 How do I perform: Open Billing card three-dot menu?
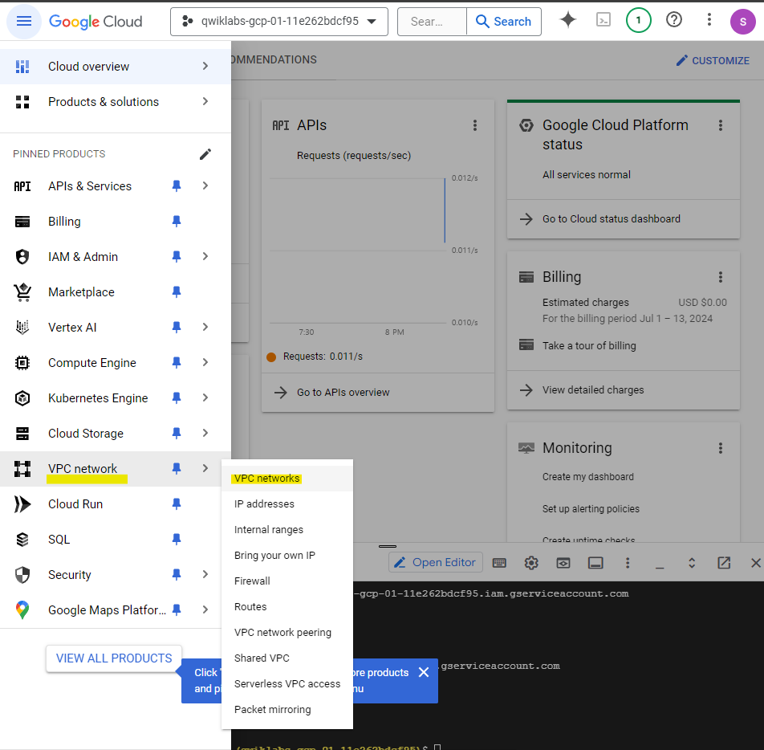720,277
